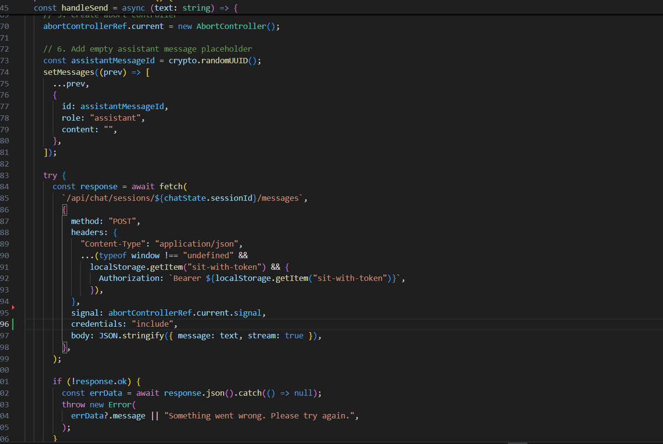Viewport: 663px width, 444px height.
Task: Click the highlighted closing brace on line 98
Action: point(64,348)
